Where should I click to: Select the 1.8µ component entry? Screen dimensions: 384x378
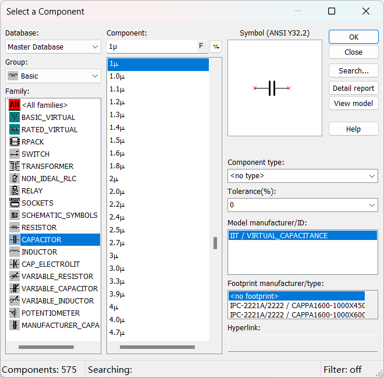point(158,166)
